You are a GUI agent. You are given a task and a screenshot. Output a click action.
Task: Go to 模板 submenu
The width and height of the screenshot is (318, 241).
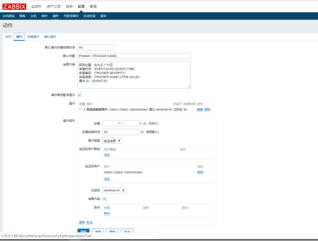click(22, 16)
